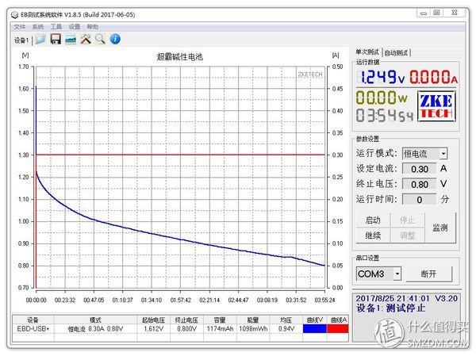Click the 断开 disconnect button
Image resolution: width=476 pixels, height=356 pixels.
pos(428,274)
